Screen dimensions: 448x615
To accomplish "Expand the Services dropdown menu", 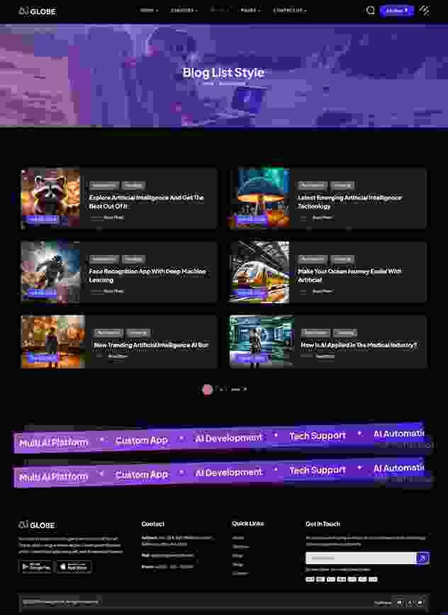I will [184, 11].
